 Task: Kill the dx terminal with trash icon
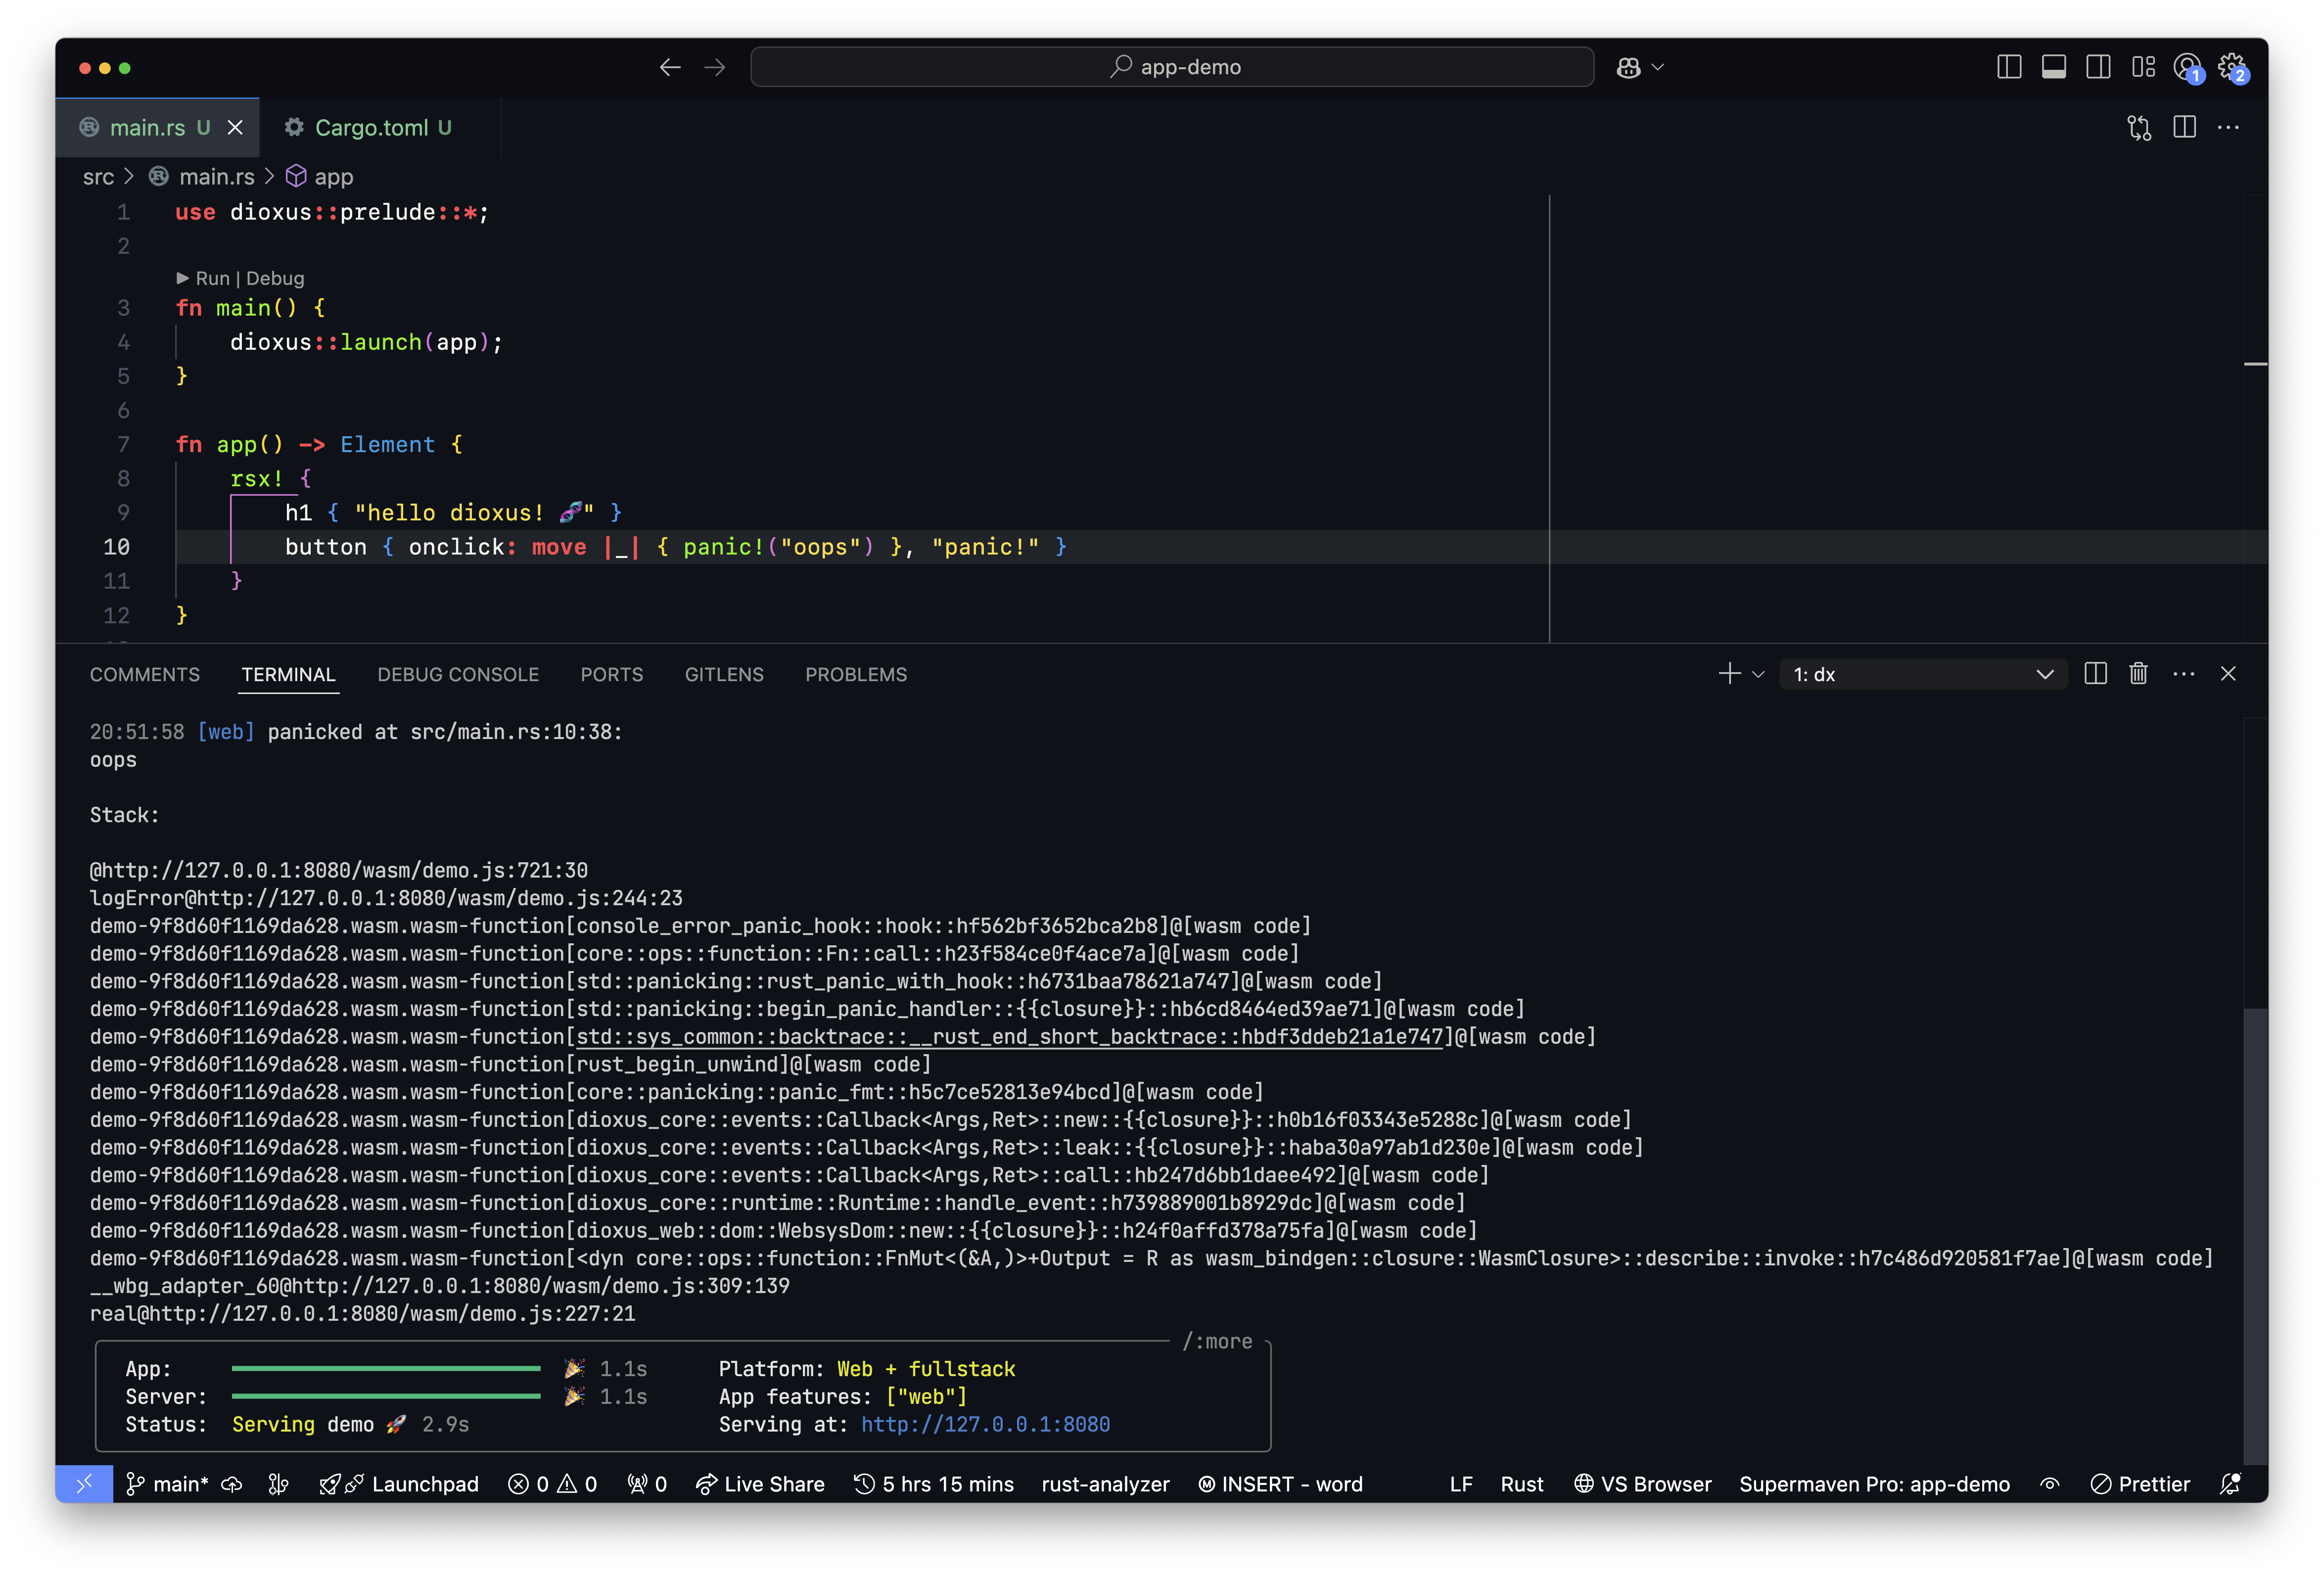click(x=2138, y=673)
